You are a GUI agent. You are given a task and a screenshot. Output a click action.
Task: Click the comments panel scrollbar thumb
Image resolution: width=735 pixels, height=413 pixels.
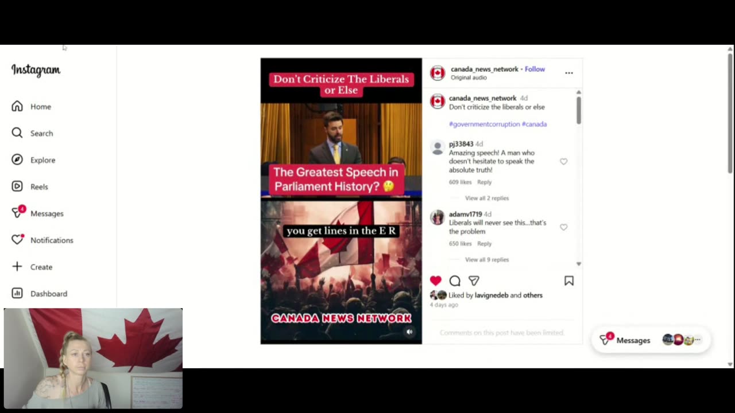pos(578,110)
